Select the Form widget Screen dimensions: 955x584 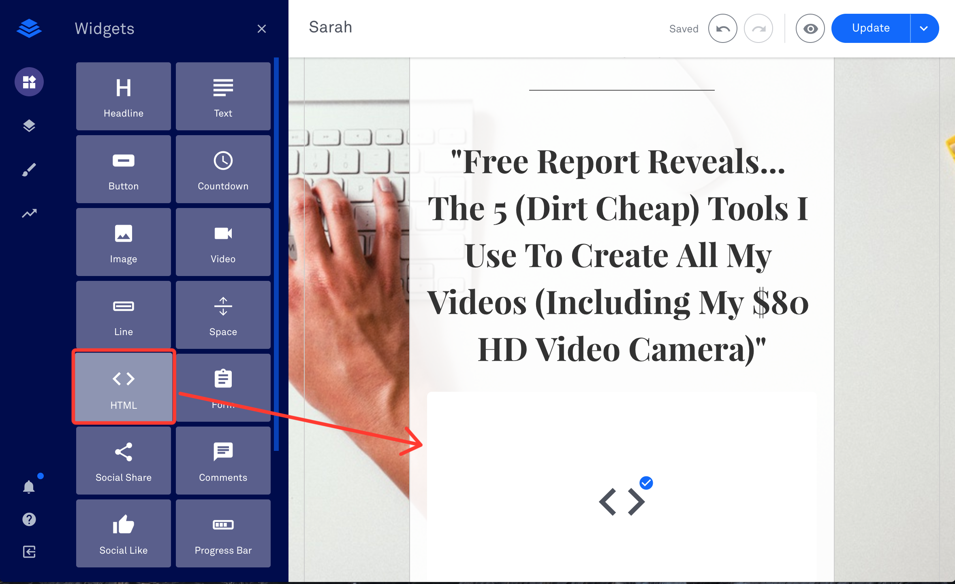coord(223,388)
